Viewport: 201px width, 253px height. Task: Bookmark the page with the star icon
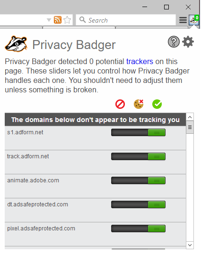coord(67,20)
